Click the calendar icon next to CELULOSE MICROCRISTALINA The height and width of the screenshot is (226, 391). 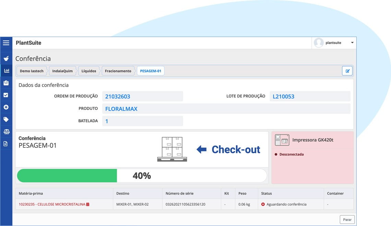(88, 204)
